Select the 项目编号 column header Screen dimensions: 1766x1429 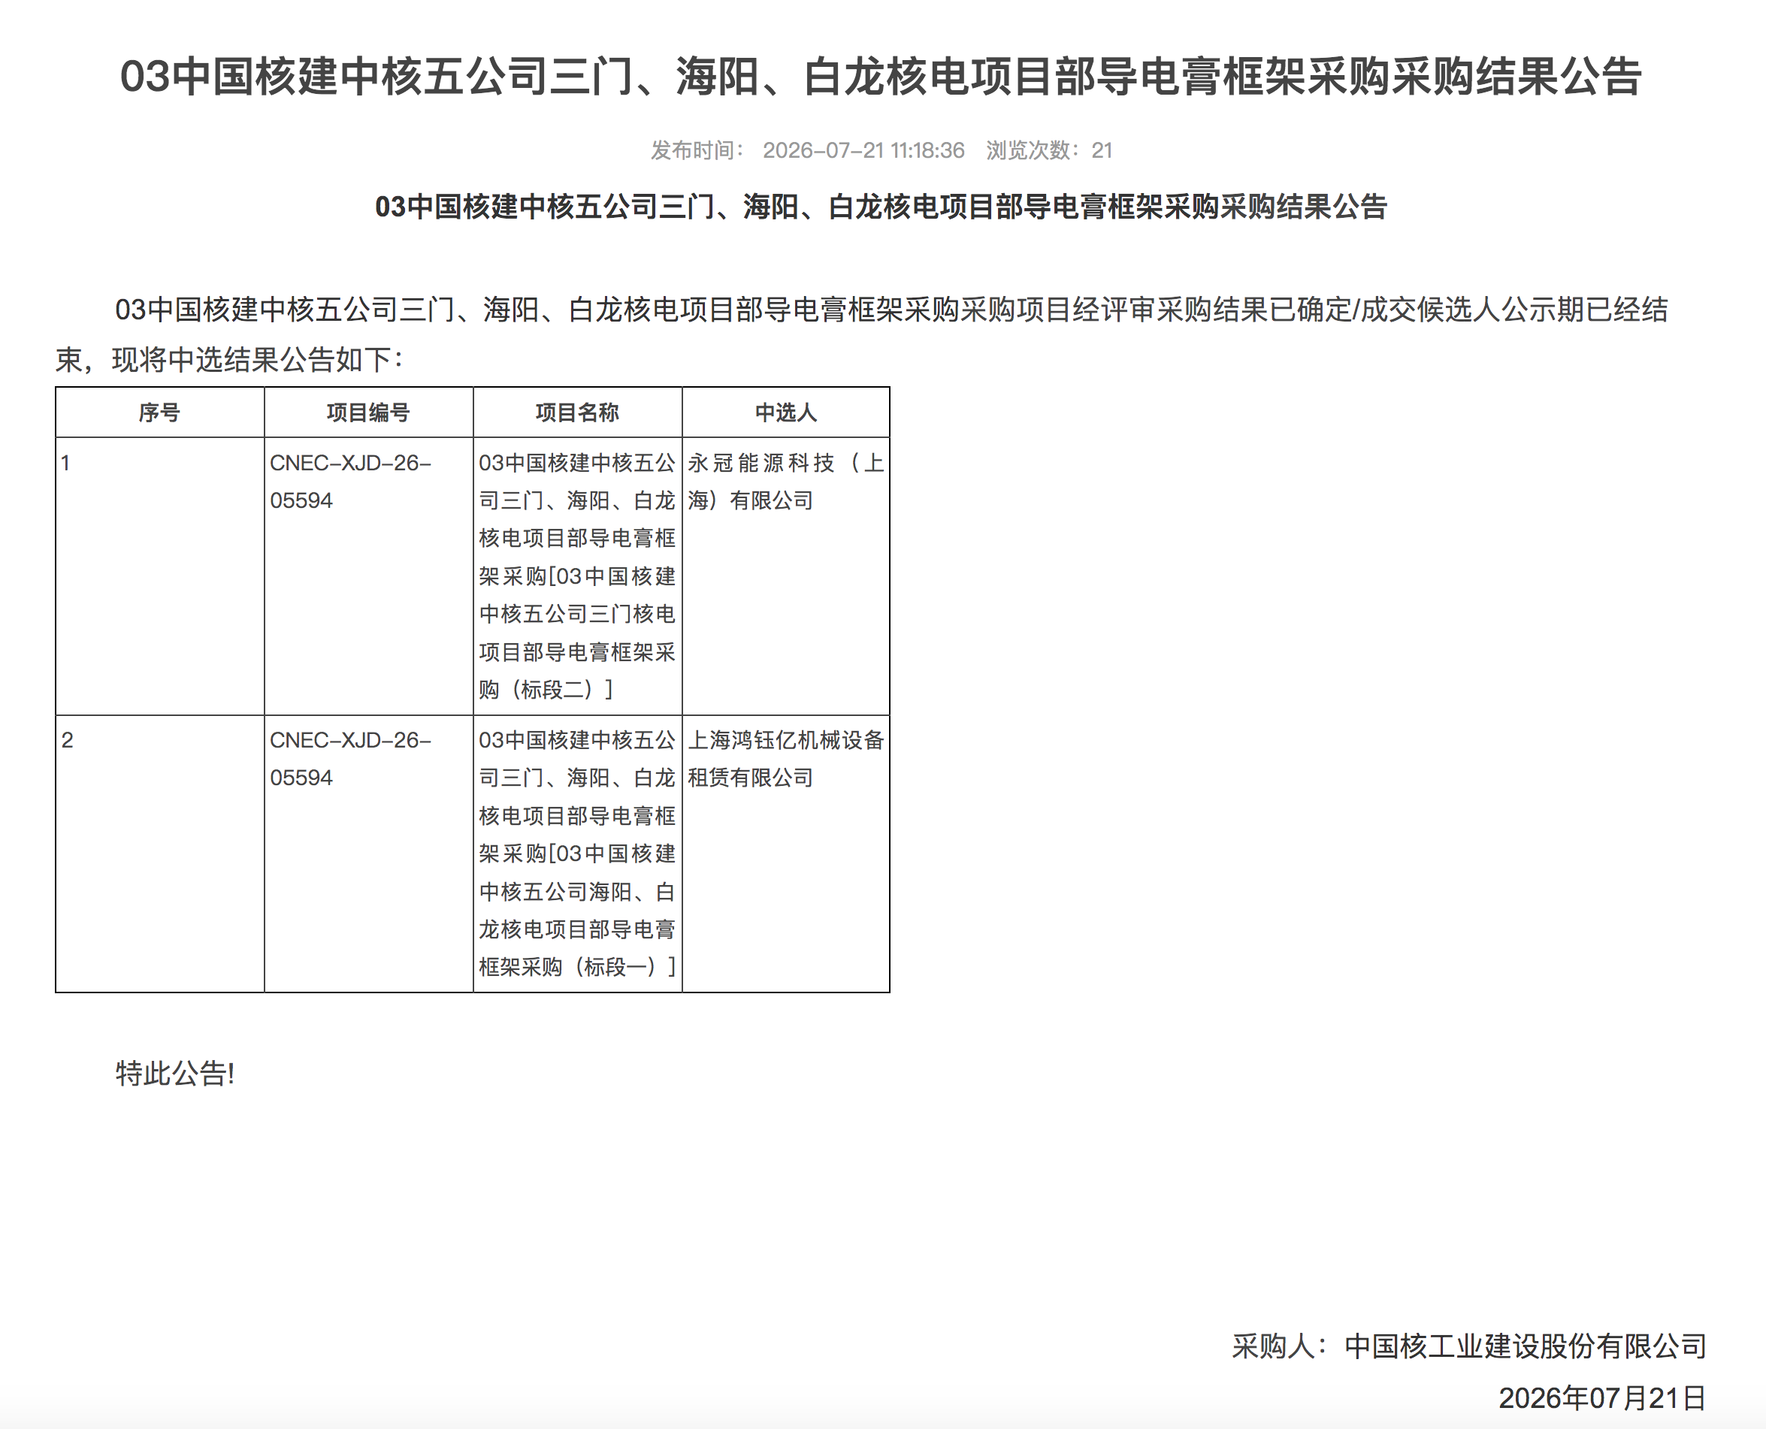pos(368,412)
